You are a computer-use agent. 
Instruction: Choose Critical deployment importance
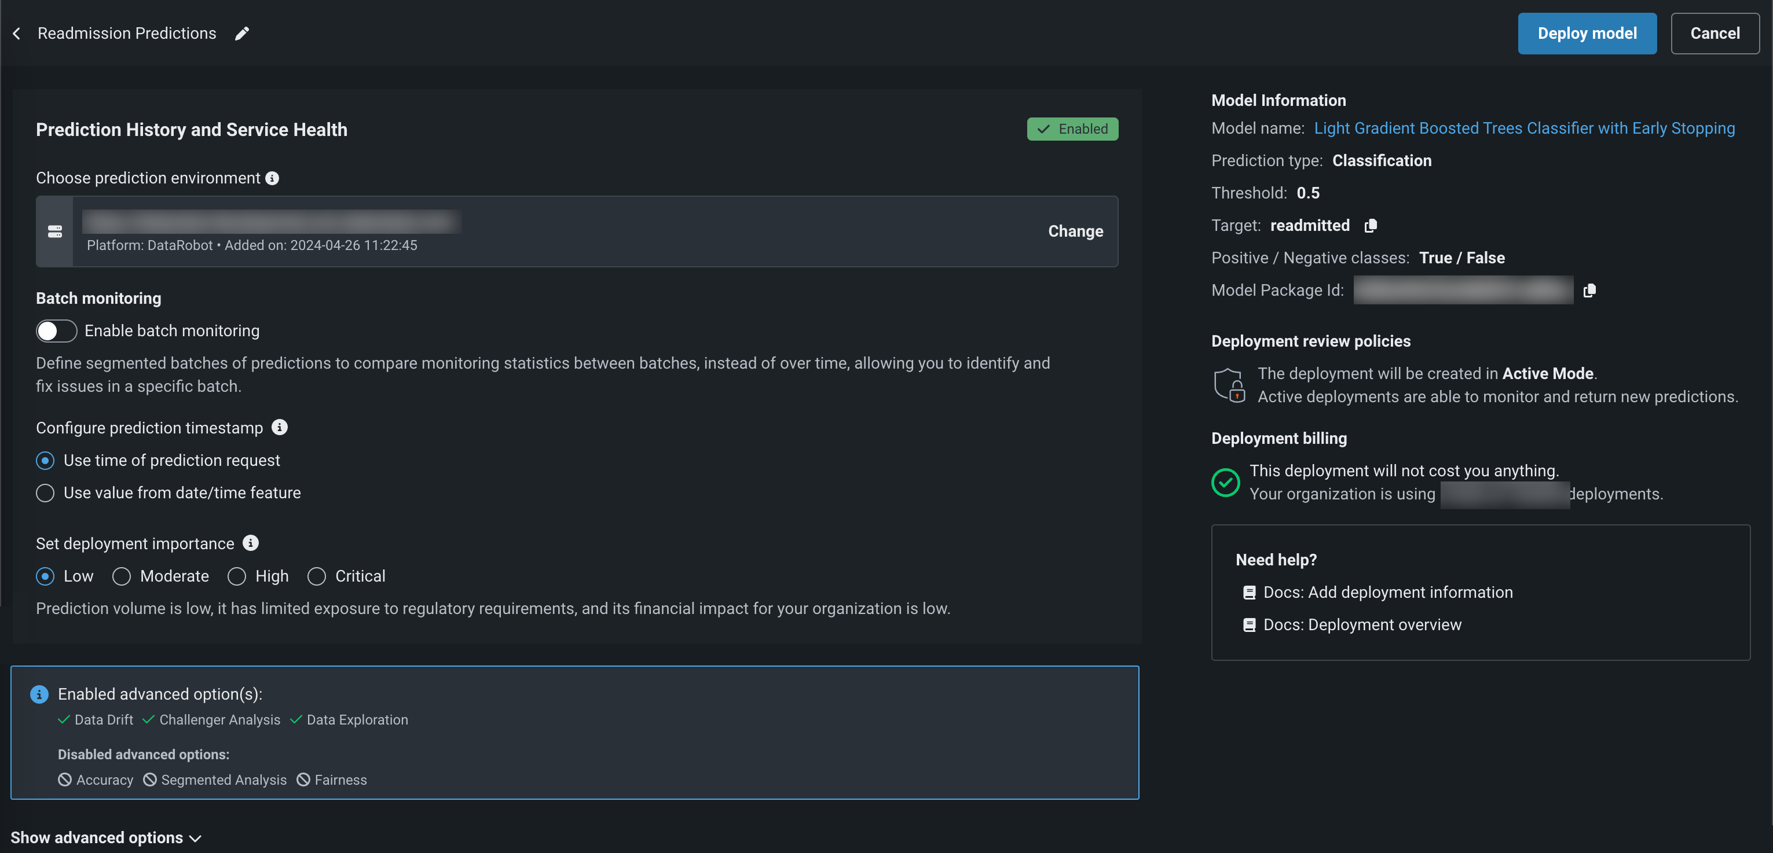(x=317, y=576)
